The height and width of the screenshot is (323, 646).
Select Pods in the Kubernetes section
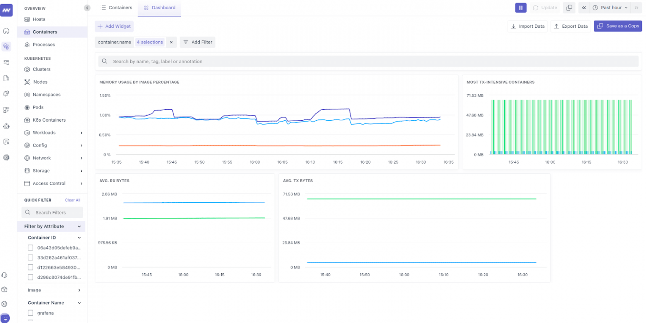(x=37, y=107)
